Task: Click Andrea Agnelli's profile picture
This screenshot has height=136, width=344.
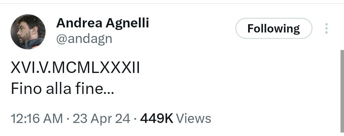Action: [x=28, y=32]
